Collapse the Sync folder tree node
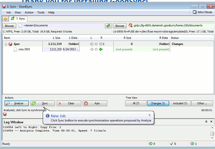215x149 pixels. click(6, 44)
